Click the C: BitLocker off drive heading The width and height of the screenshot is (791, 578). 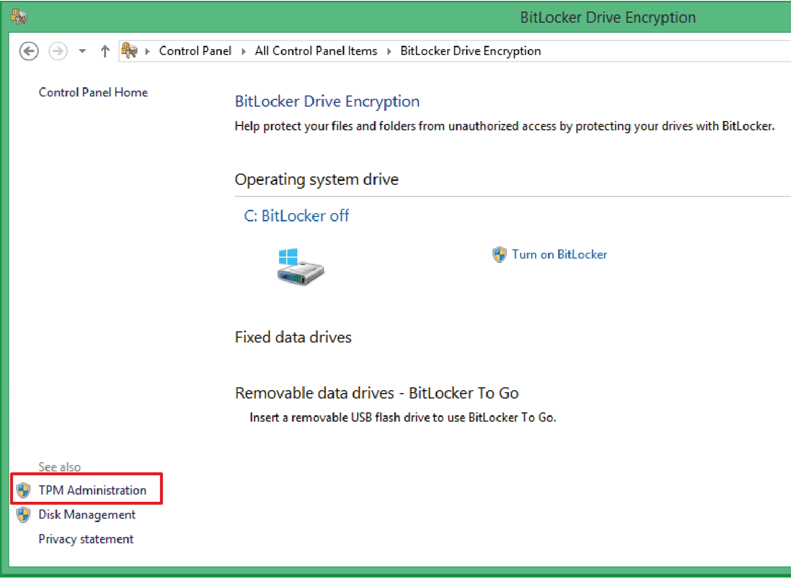pos(296,216)
